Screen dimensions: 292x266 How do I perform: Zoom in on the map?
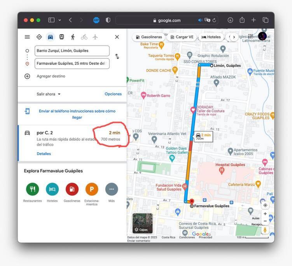pyautogui.click(x=265, y=213)
